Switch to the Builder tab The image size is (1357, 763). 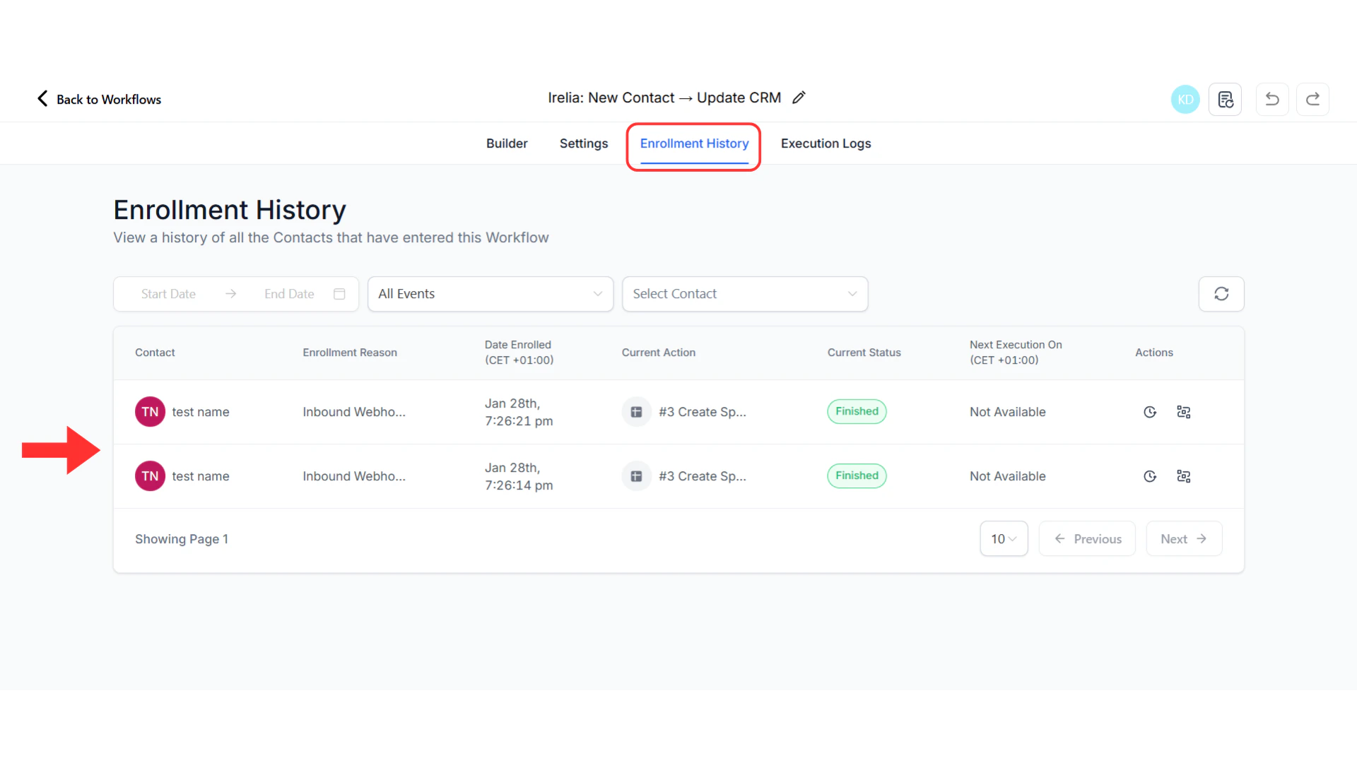point(507,143)
